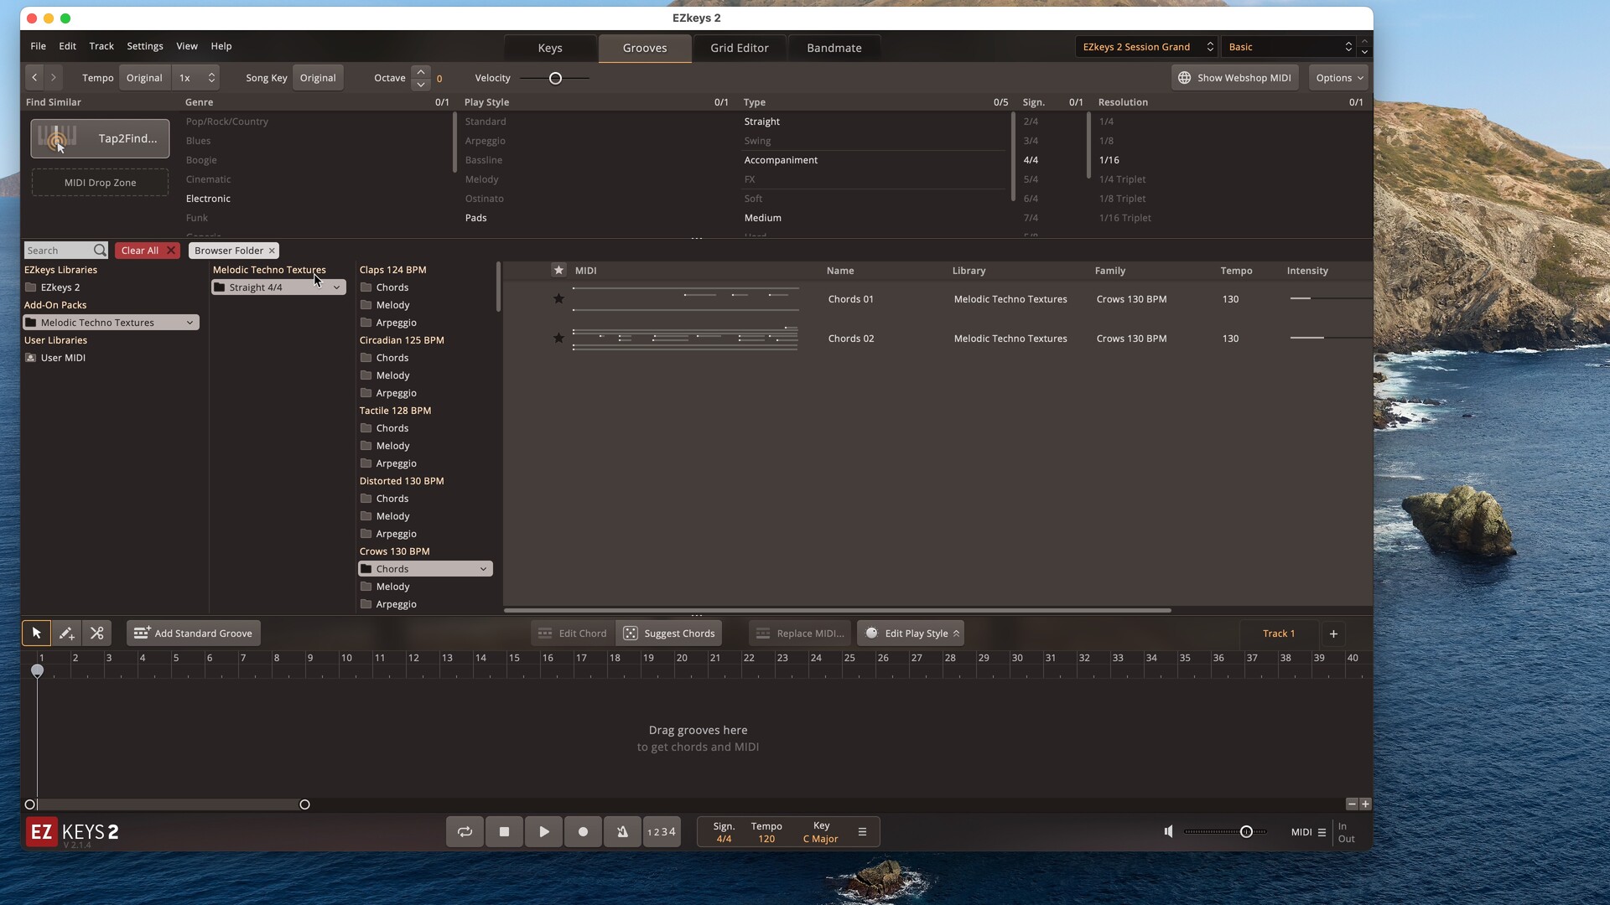
Task: Toggle the 1234 count-in button
Action: click(662, 832)
